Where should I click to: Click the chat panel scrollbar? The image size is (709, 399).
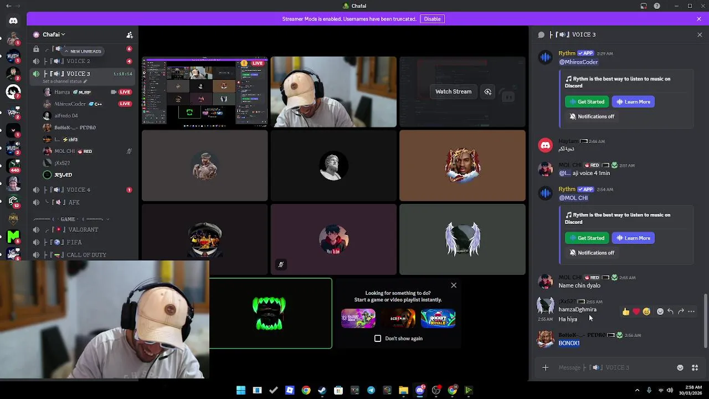705,321
